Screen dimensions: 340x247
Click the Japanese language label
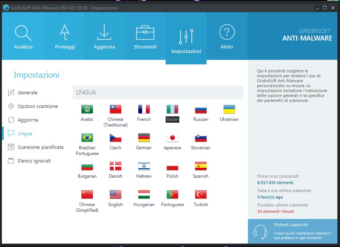172,148
